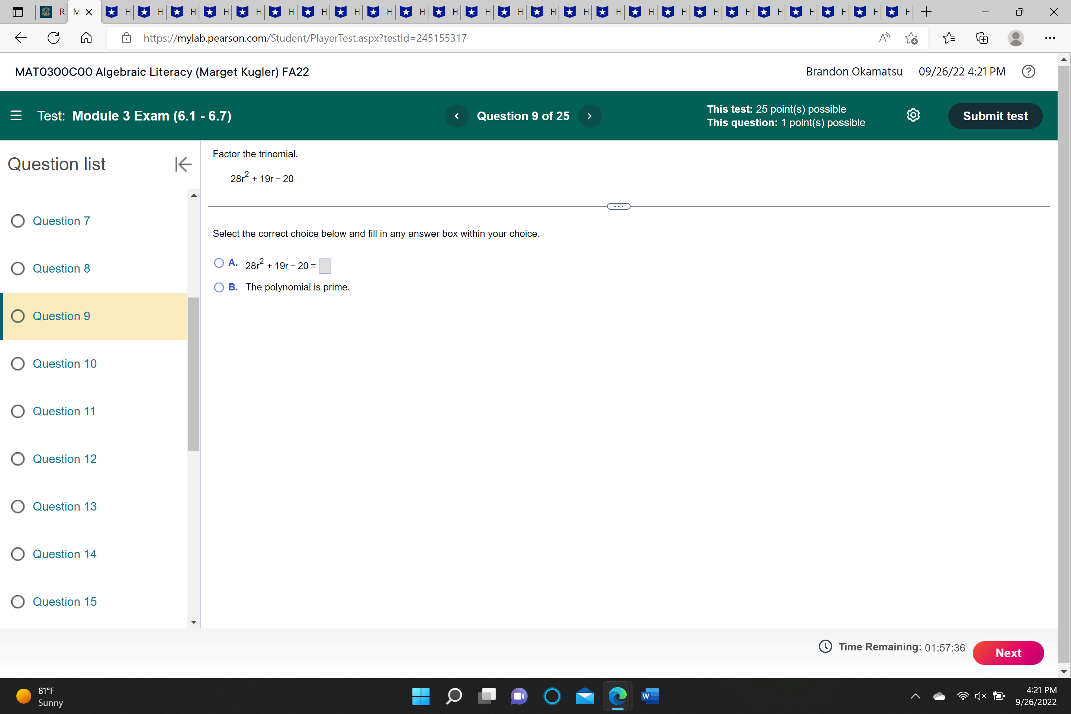
Task: Select answer choice A radio button
Action: click(x=219, y=263)
